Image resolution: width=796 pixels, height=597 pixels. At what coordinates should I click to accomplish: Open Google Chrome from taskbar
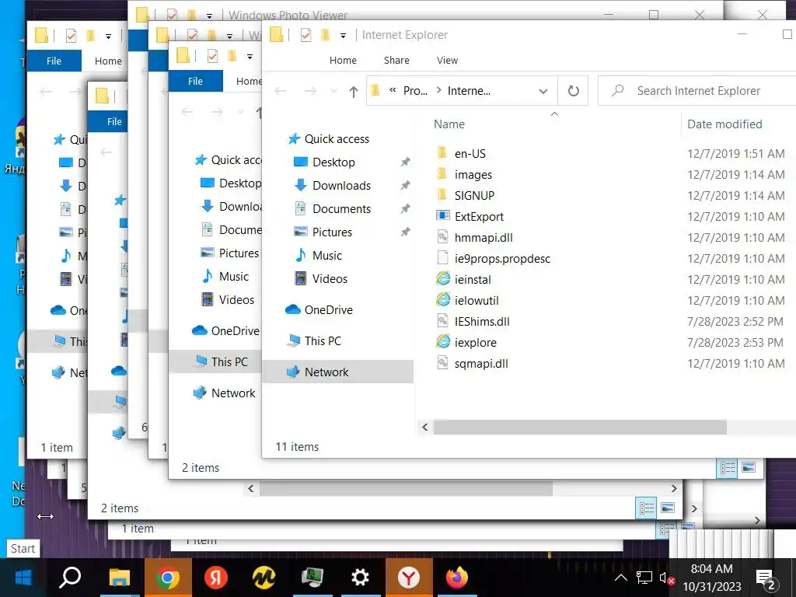tap(168, 578)
